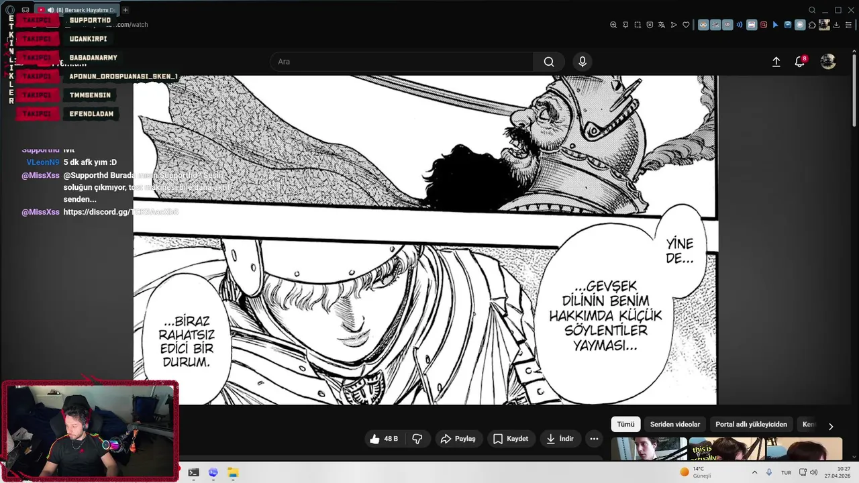Open the extensions puzzle-piece menu

[x=813, y=25]
